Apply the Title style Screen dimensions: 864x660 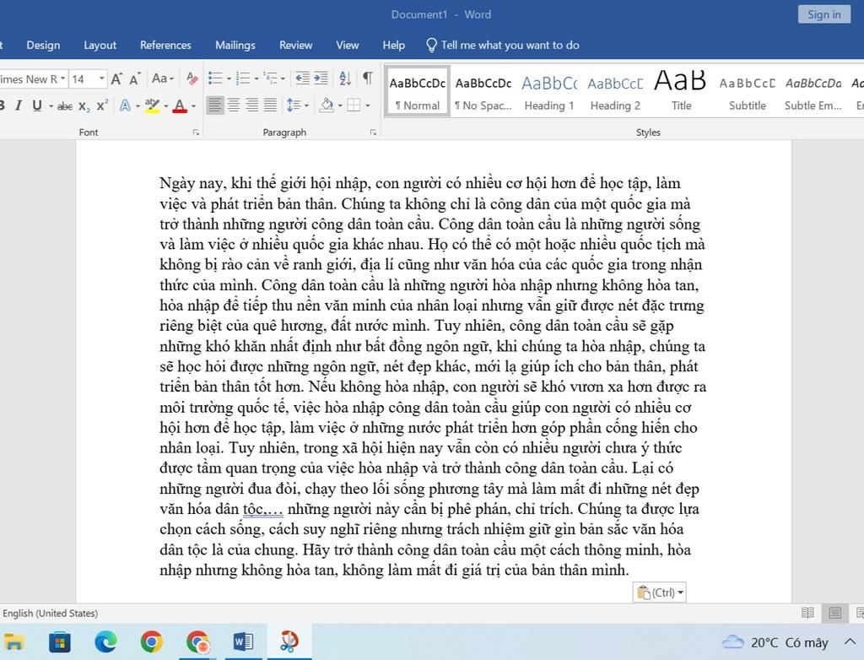681,92
